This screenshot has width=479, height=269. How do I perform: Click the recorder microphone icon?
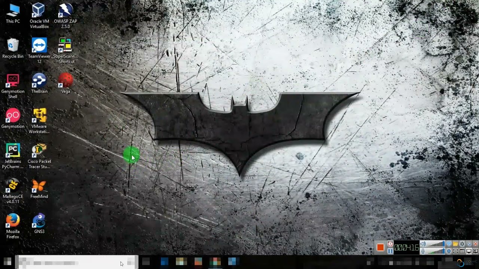tap(423, 251)
